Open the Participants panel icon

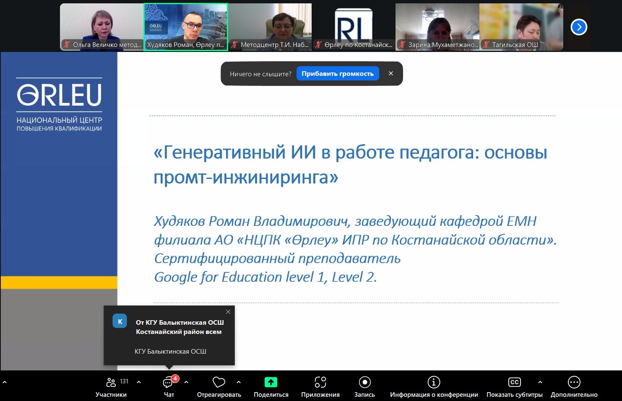[111, 383]
